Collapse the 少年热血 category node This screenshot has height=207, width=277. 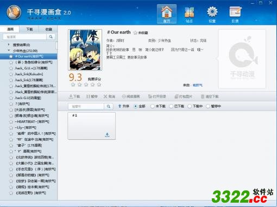pos(9,50)
